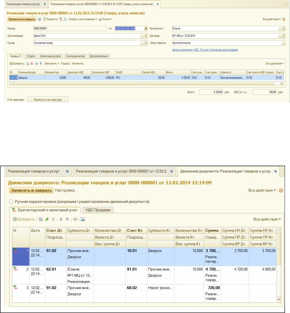
Task: Click the copy entry icon in movements toolbar
Action: 41,219
